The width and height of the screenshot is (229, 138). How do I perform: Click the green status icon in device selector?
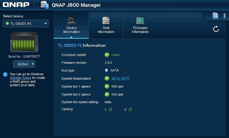tap(7, 23)
